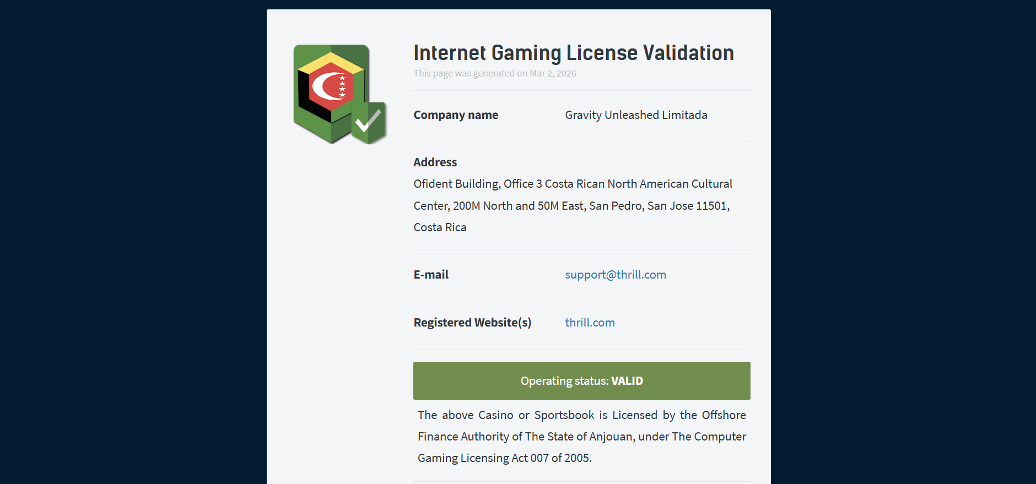This screenshot has width=1036, height=484.
Task: Click the San Pedro, San Jose address line
Action: (571, 206)
